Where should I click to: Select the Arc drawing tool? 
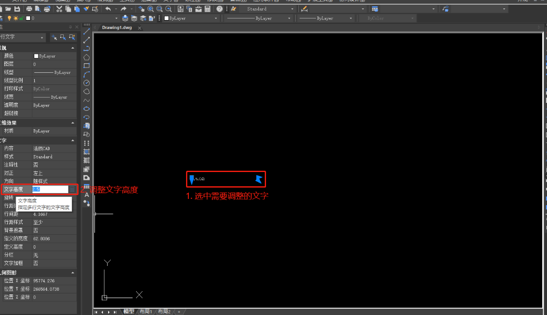point(87,74)
